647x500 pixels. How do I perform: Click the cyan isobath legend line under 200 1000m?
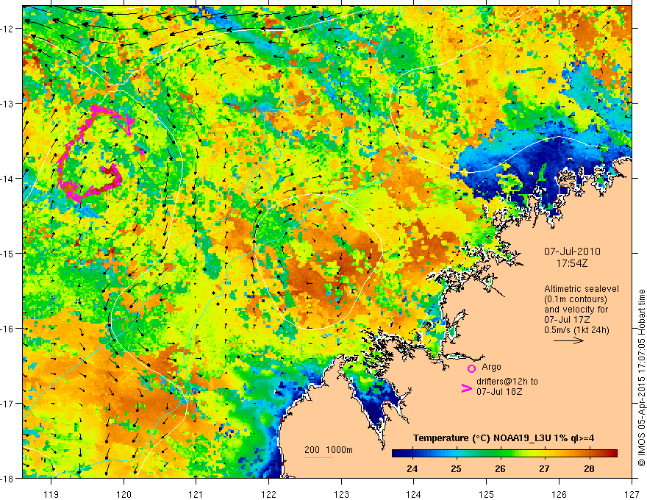[x=319, y=457]
